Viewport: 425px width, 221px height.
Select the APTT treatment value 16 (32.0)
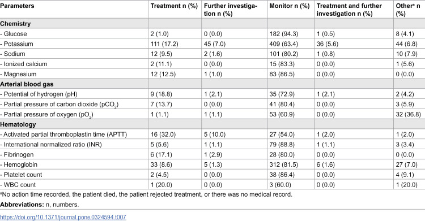(x=163, y=135)
